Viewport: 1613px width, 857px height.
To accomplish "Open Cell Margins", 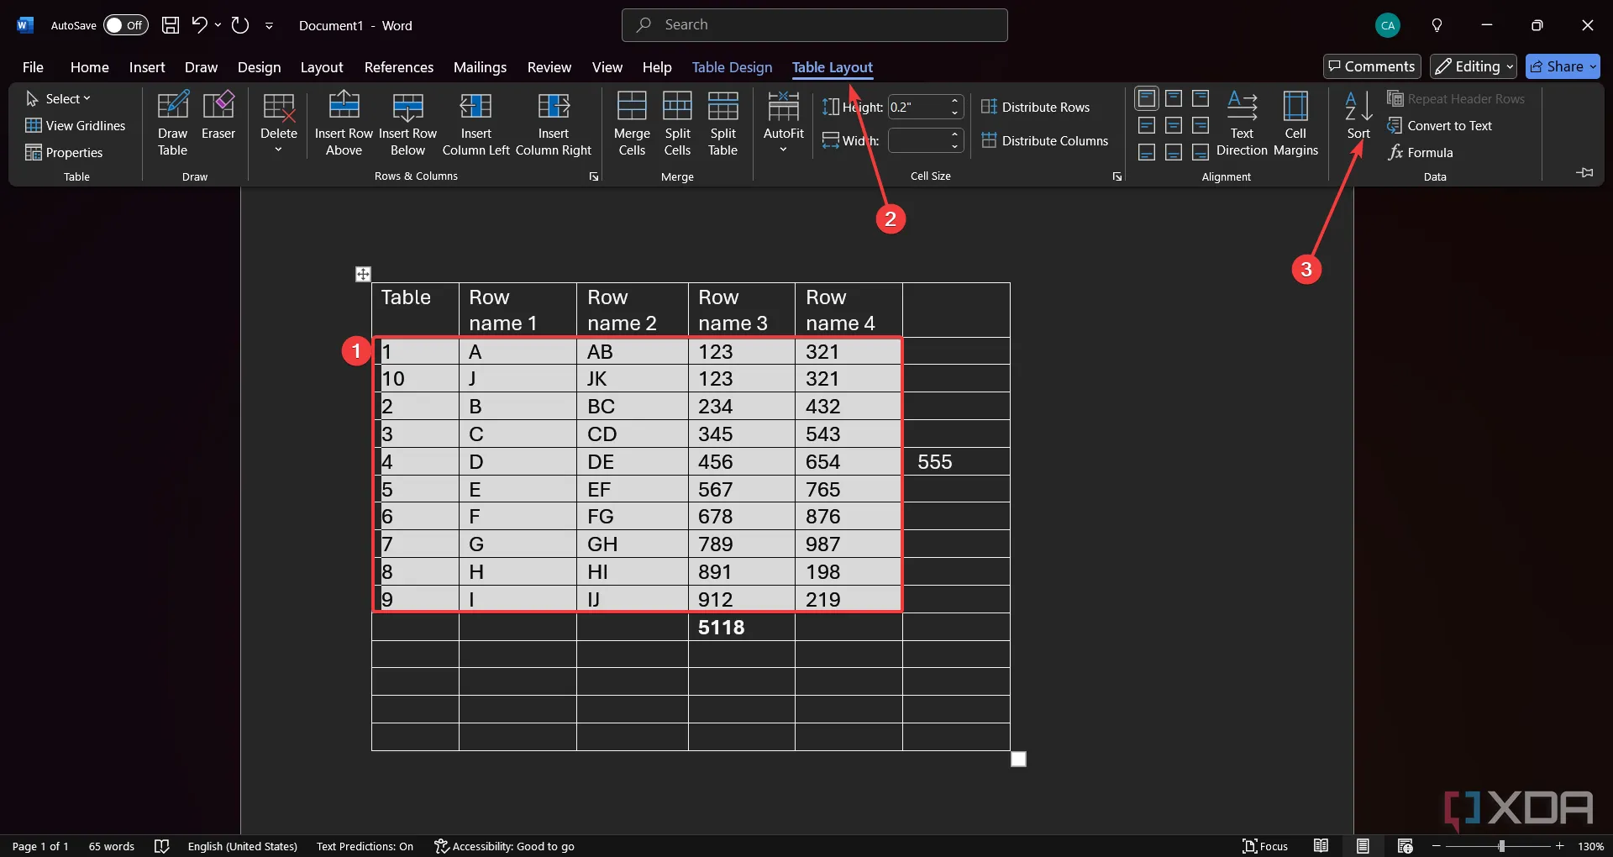I will point(1295,124).
